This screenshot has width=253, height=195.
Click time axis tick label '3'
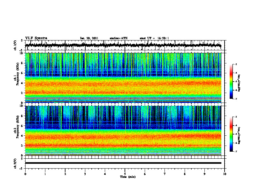click(x=85, y=174)
